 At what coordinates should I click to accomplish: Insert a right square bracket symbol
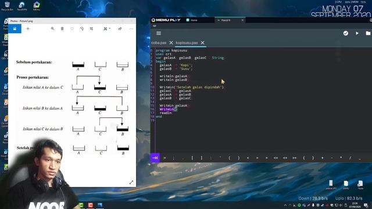[x=202, y=158]
